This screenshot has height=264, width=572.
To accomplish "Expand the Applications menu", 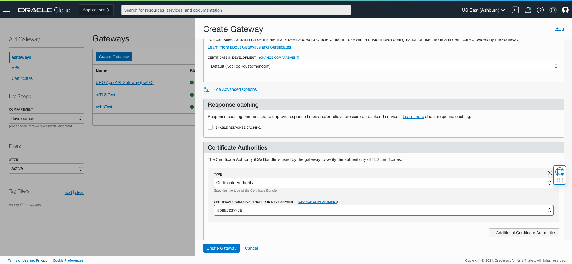I will pos(96,10).
